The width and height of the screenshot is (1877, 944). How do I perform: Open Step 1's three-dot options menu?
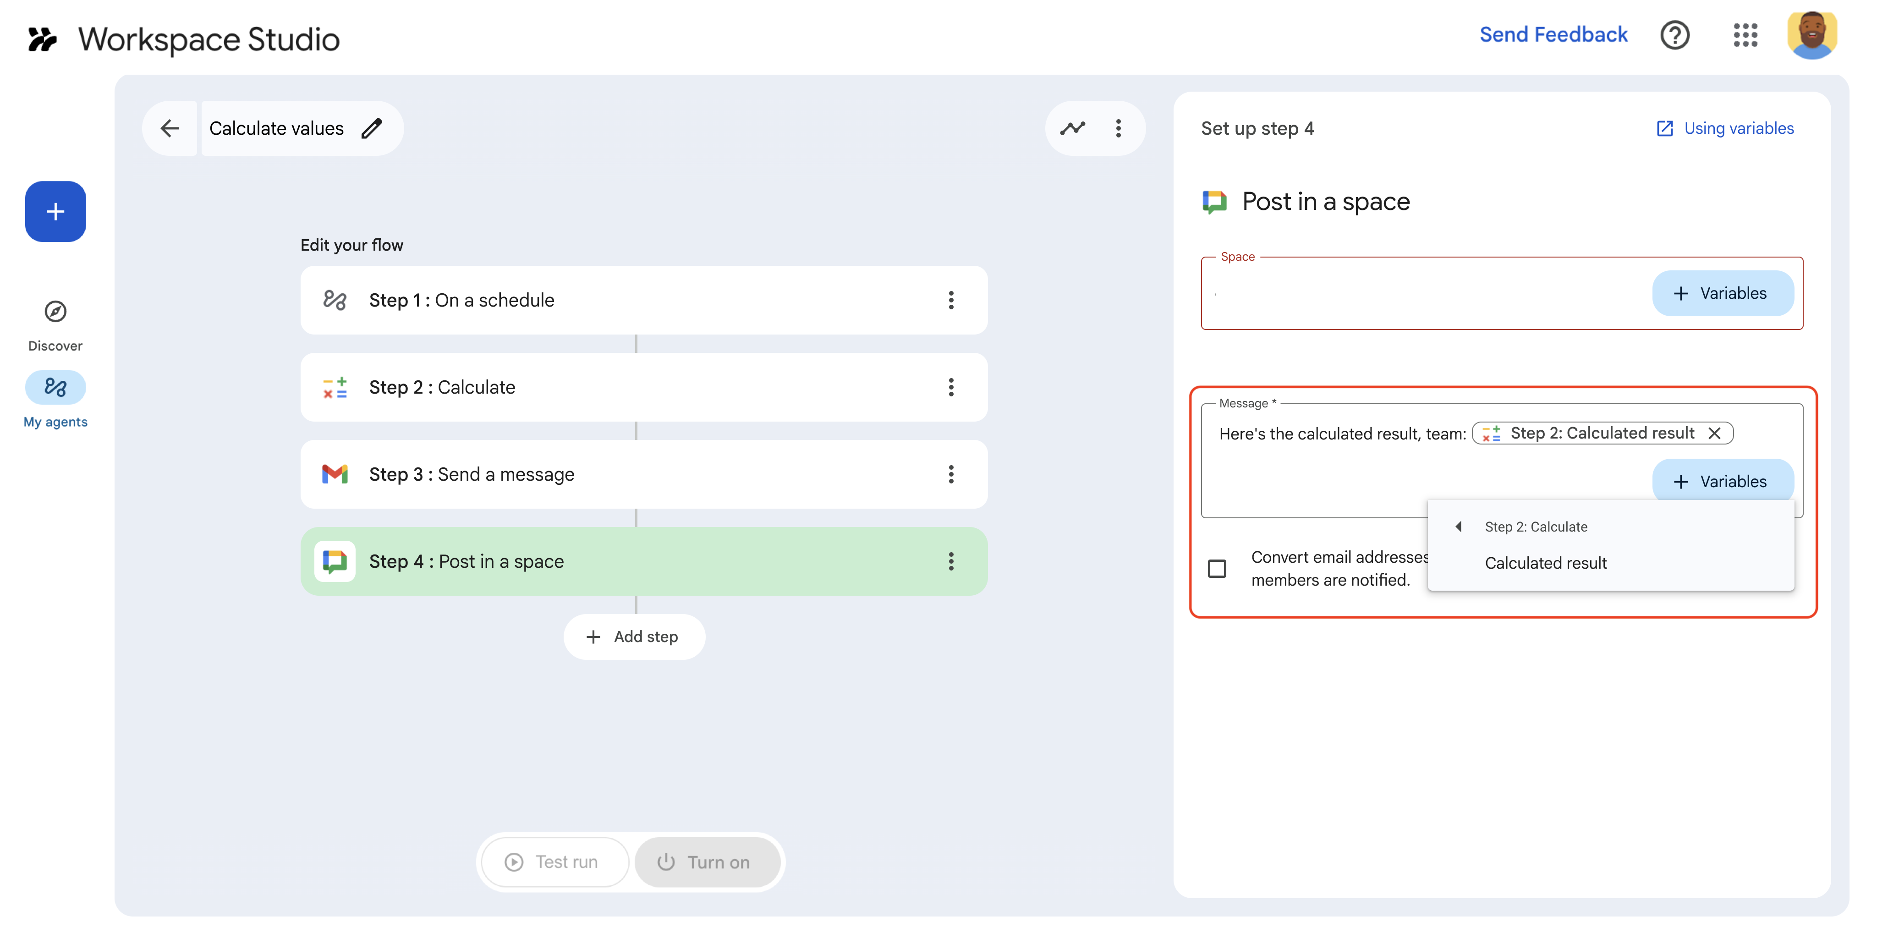coord(951,300)
